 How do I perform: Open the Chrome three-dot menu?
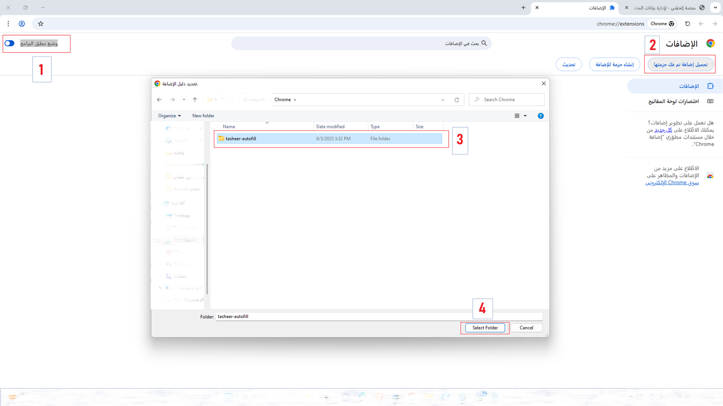[8, 23]
